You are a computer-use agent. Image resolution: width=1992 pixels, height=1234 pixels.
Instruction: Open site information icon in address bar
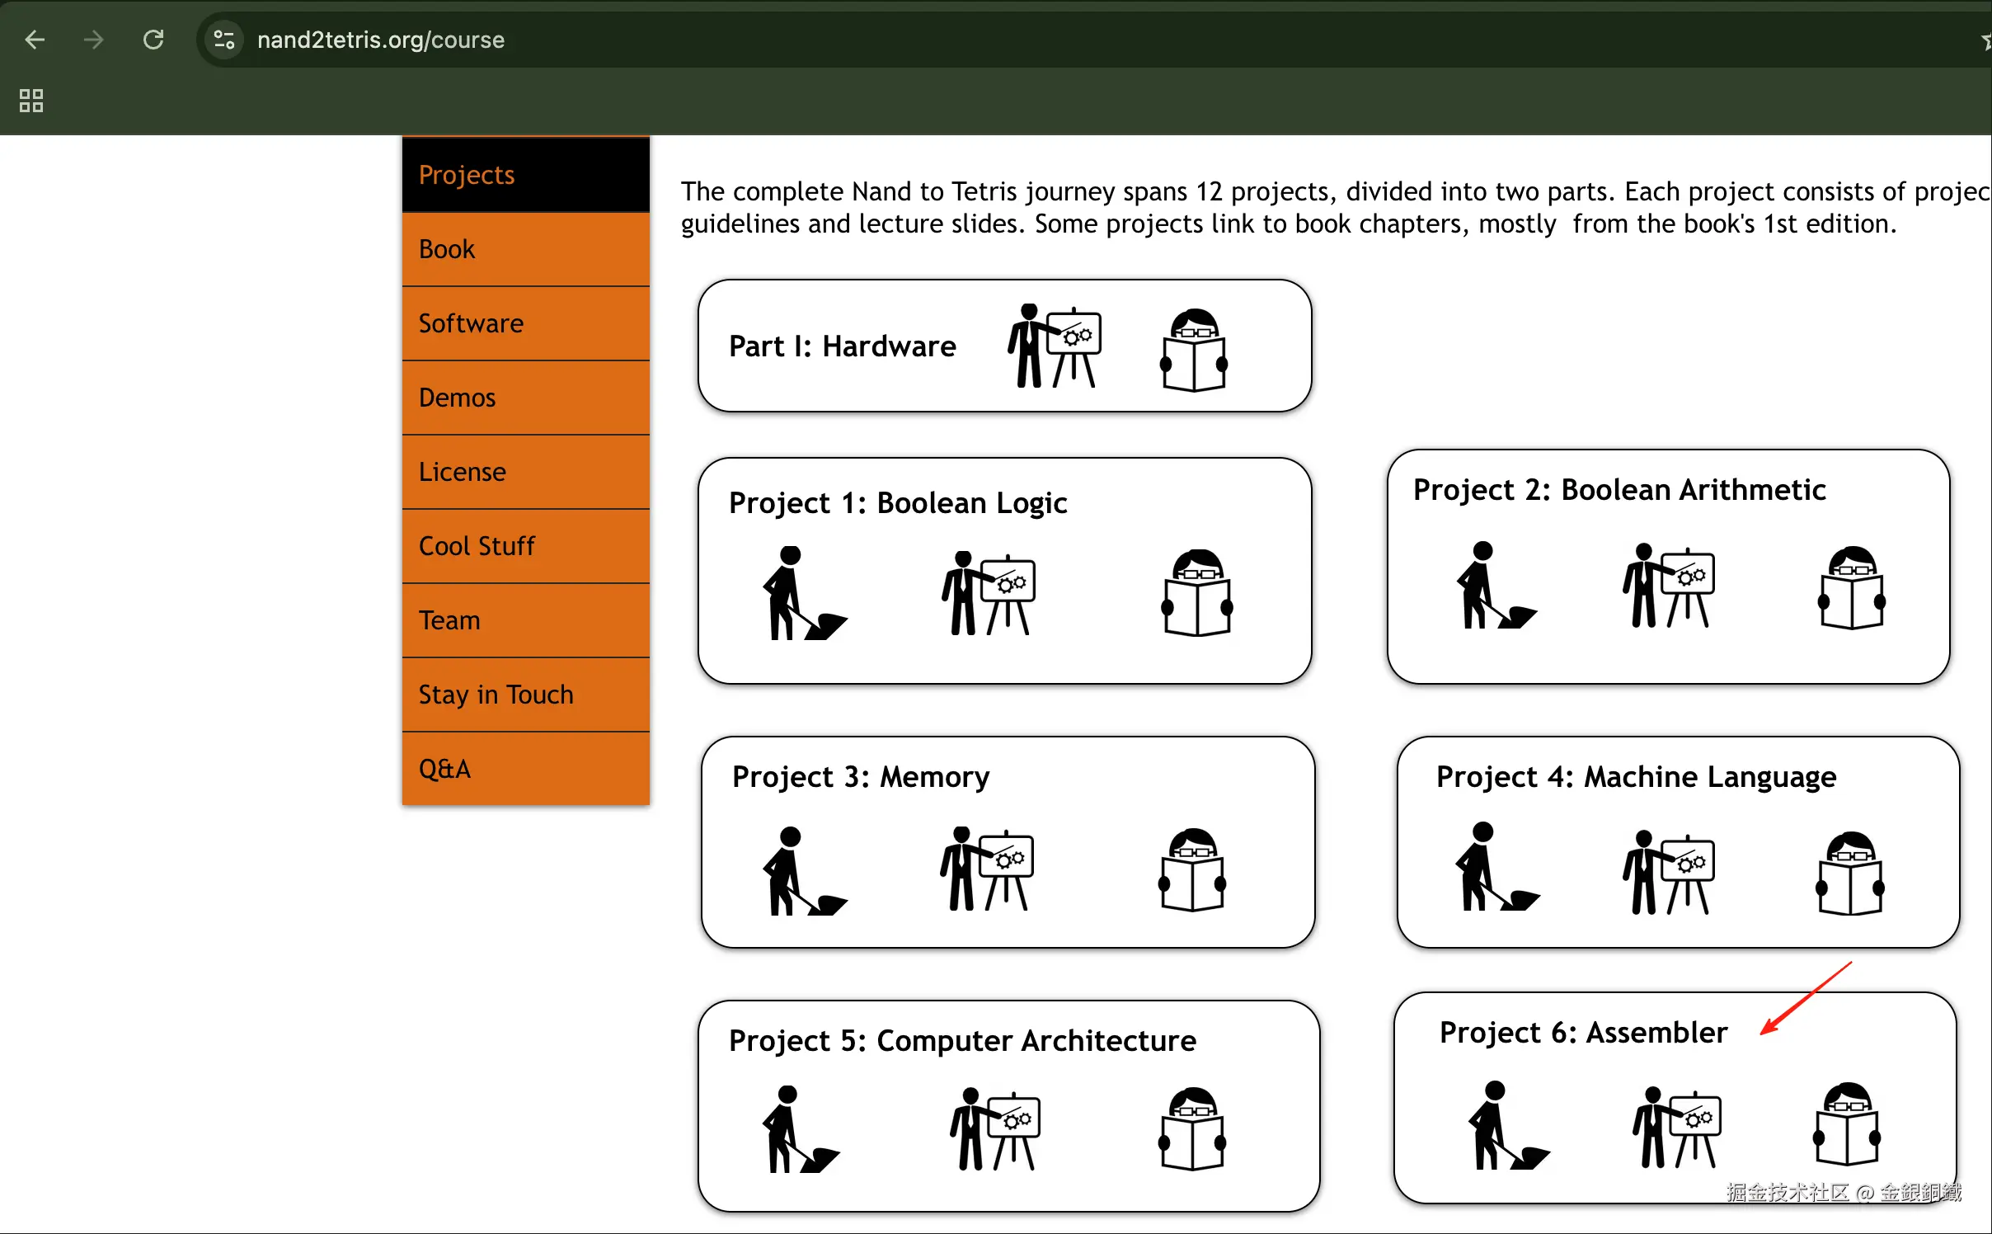tap(224, 40)
